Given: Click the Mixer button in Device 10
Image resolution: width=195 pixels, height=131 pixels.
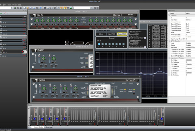Looking at the screenshot, I should pyautogui.click(x=101, y=34).
